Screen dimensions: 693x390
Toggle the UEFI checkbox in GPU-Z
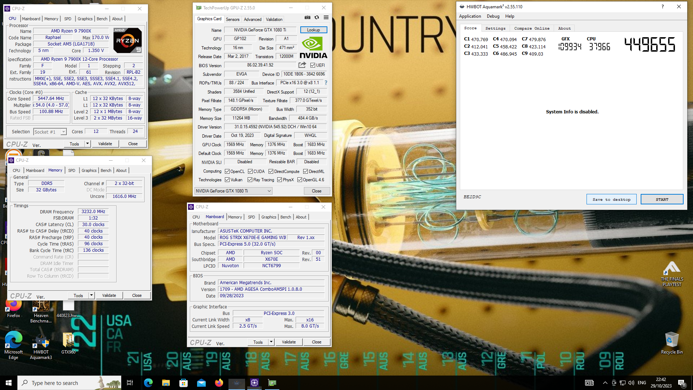[313, 65]
